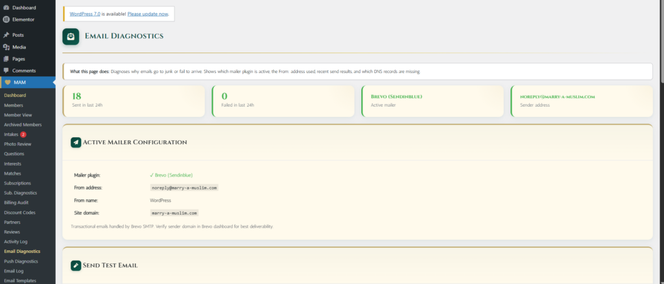The width and height of the screenshot is (664, 284).
Task: Click the MAM heart icon
Action: pyautogui.click(x=8, y=82)
